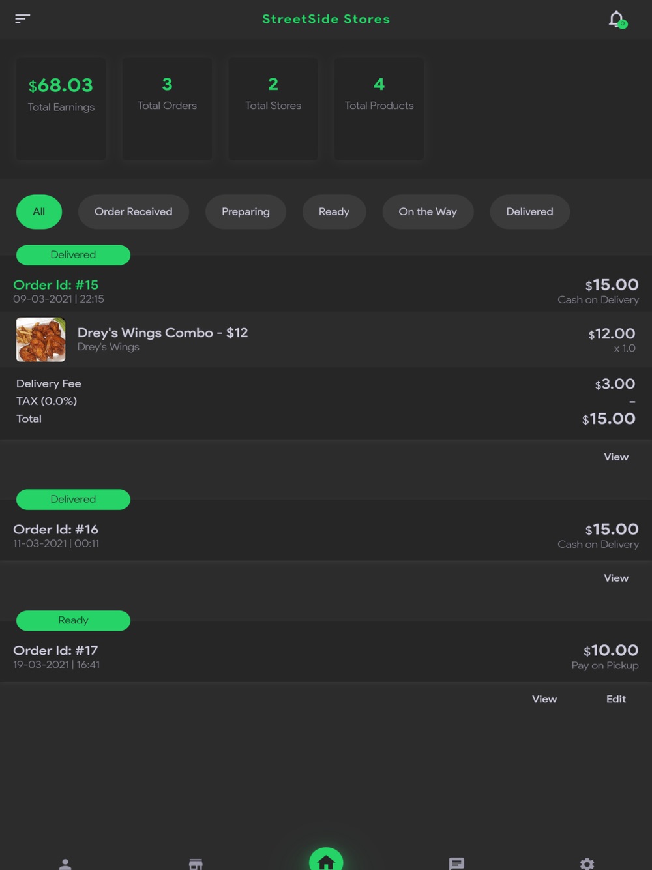The width and height of the screenshot is (652, 870).
Task: Open the chat messages icon
Action: pos(456,863)
